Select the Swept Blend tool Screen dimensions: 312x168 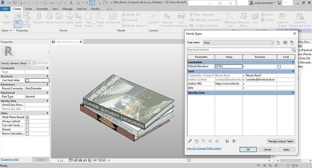point(78,20)
